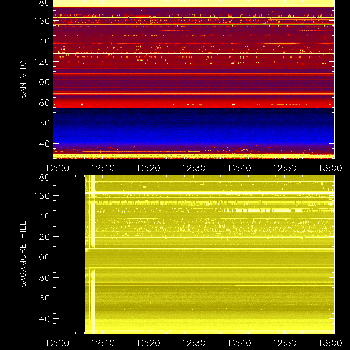Click 12:10 under the Sagamore Hill plot
350x350 pixels.
click(x=103, y=343)
